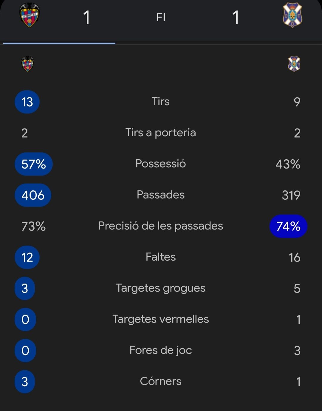Image resolution: width=322 pixels, height=411 pixels.
Task: Tap the highlighted 57% possession bubble
Action: 34,164
